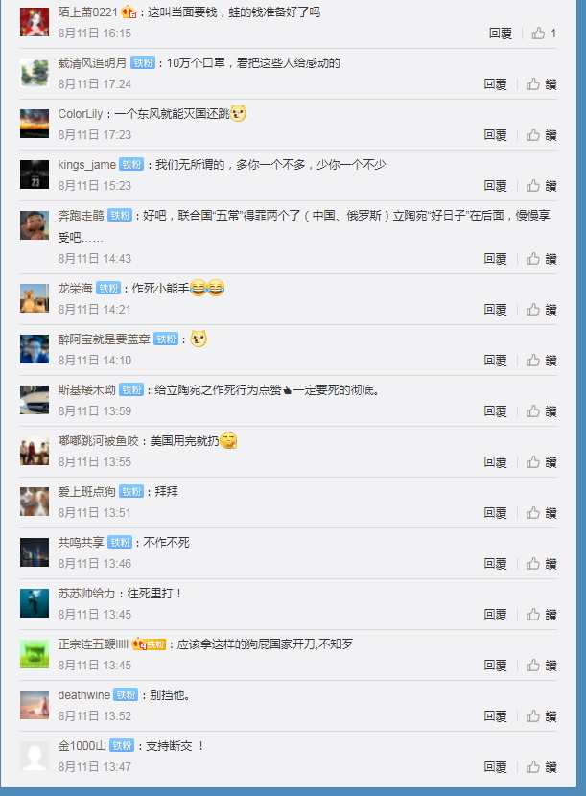This screenshot has width=586, height=796.
Task: Click the 铁粉 badge next to 共鸣共享
Action: point(120,542)
